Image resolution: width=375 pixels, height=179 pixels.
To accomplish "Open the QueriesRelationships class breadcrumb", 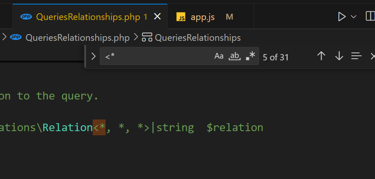I will pos(197,37).
